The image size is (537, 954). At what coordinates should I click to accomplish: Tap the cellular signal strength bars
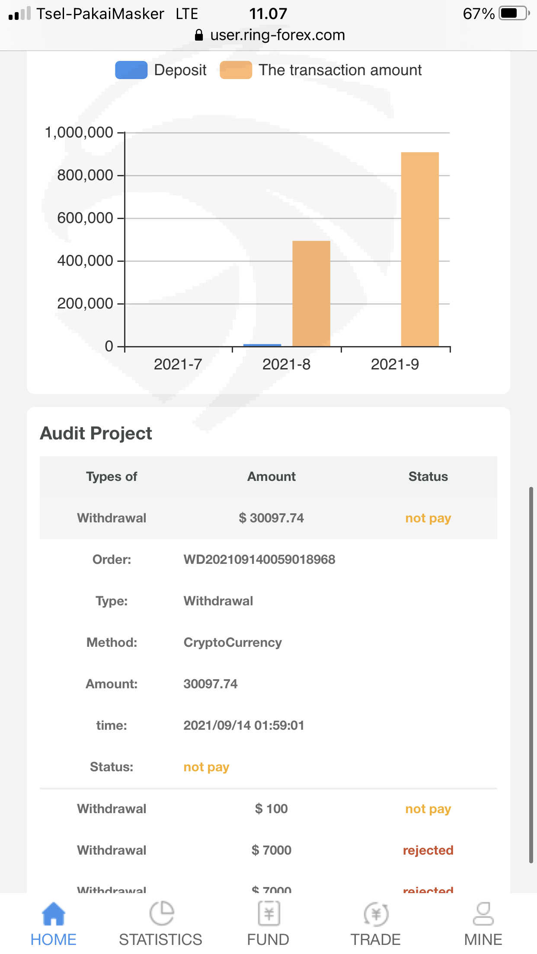point(19,14)
